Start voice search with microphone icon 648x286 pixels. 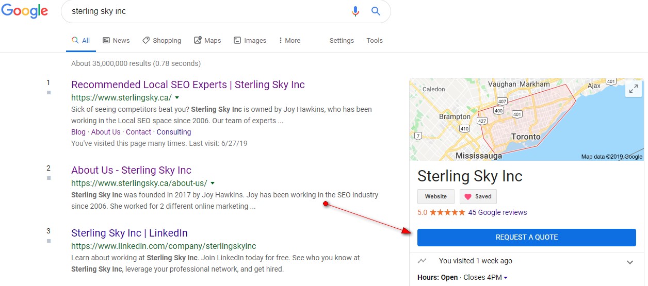point(355,11)
